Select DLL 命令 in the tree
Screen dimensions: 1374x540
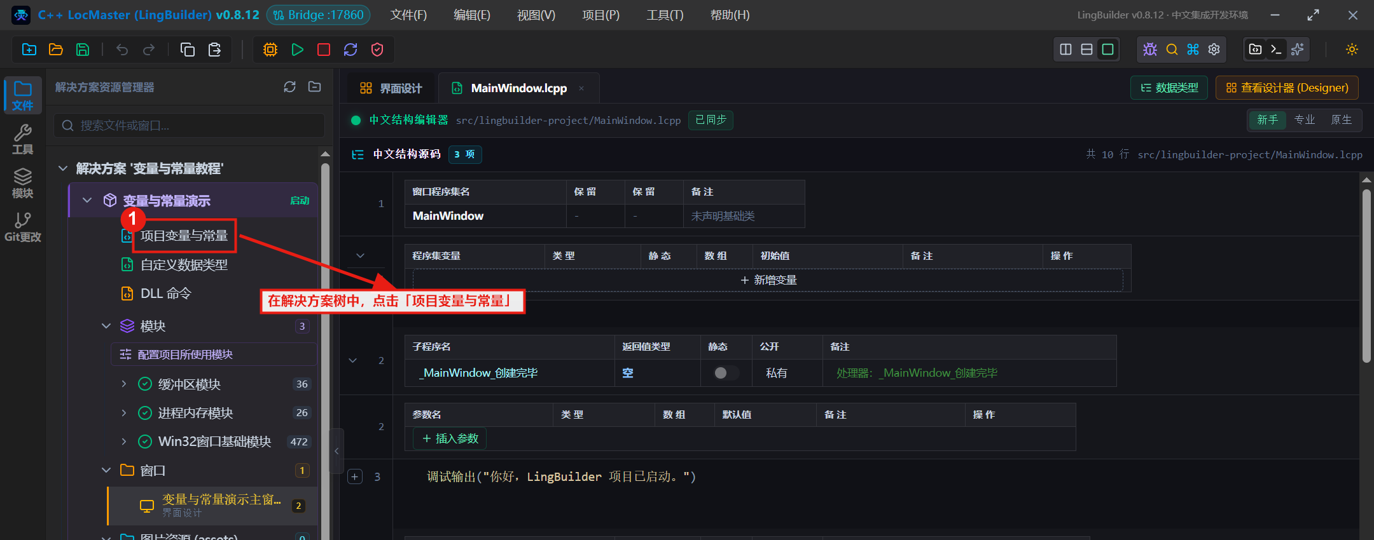tap(165, 294)
